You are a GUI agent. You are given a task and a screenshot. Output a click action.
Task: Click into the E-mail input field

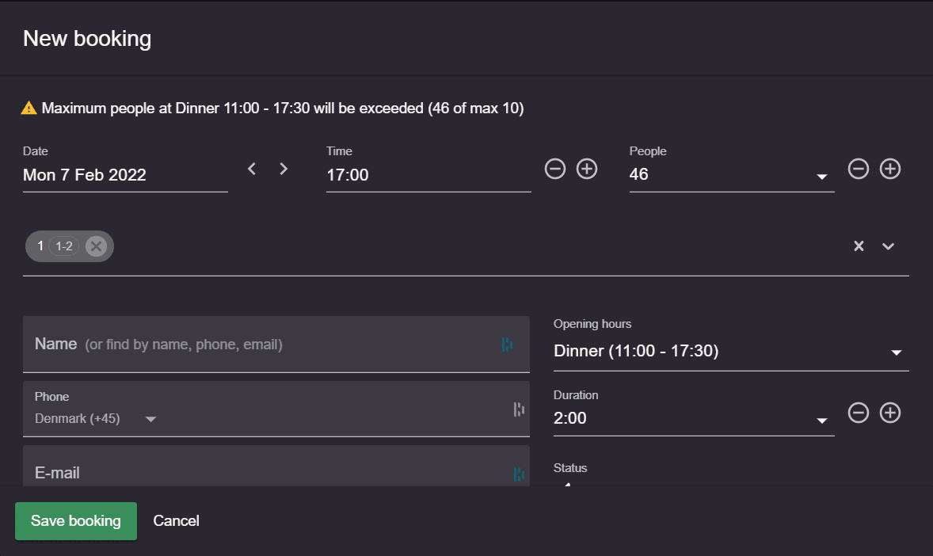click(238, 472)
